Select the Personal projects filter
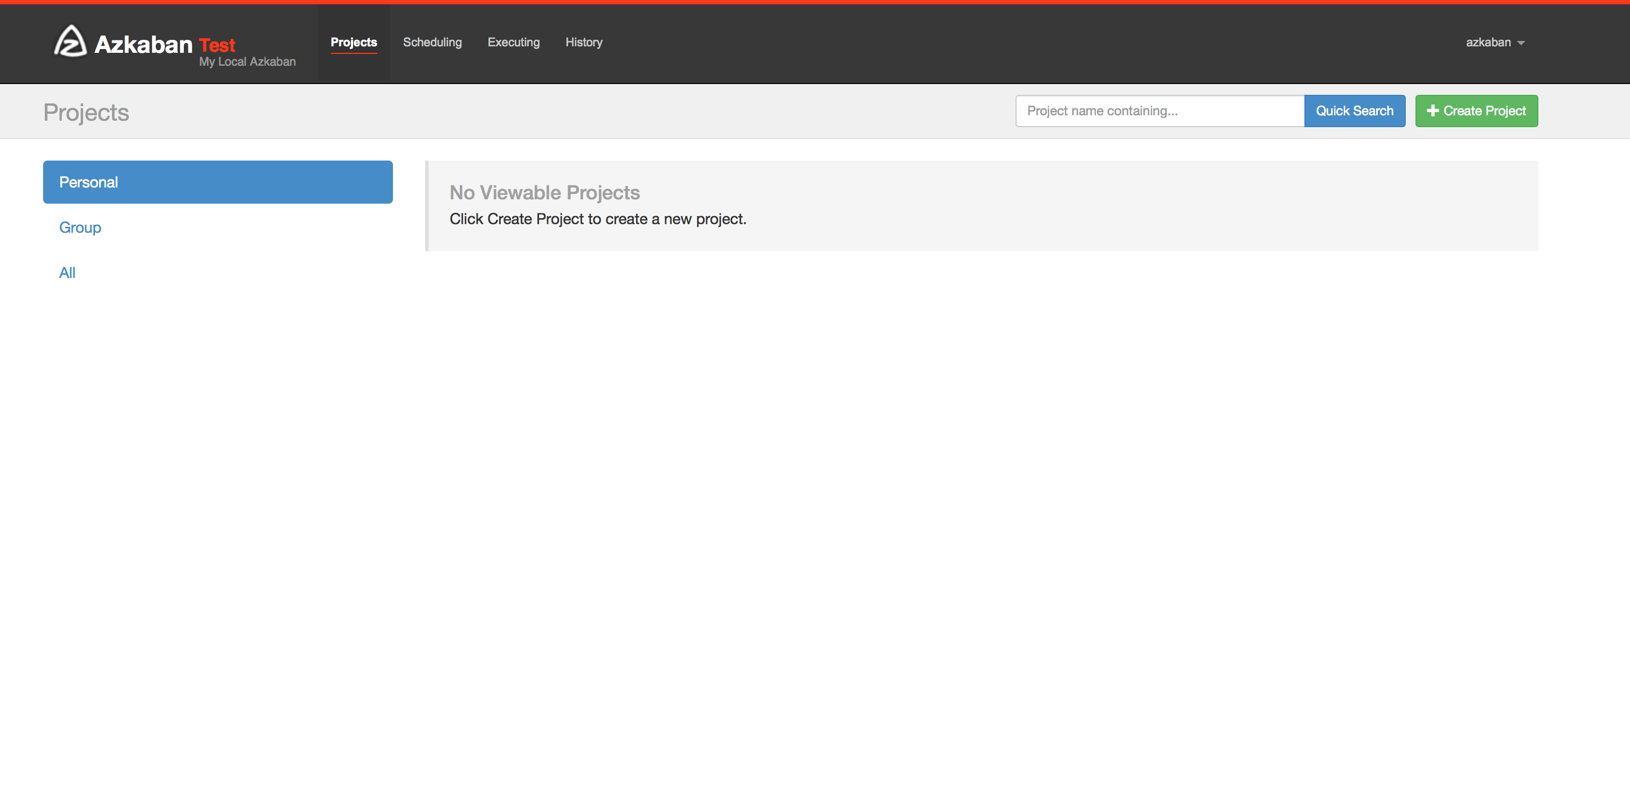Viewport: 1630px width, 792px height. (x=218, y=182)
